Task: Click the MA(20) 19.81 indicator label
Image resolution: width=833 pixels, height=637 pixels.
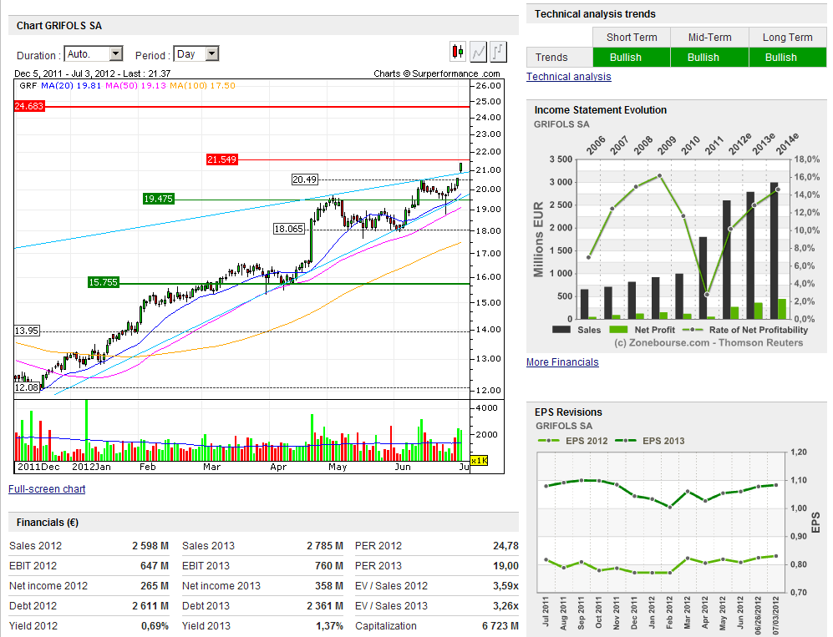Action: pos(71,85)
